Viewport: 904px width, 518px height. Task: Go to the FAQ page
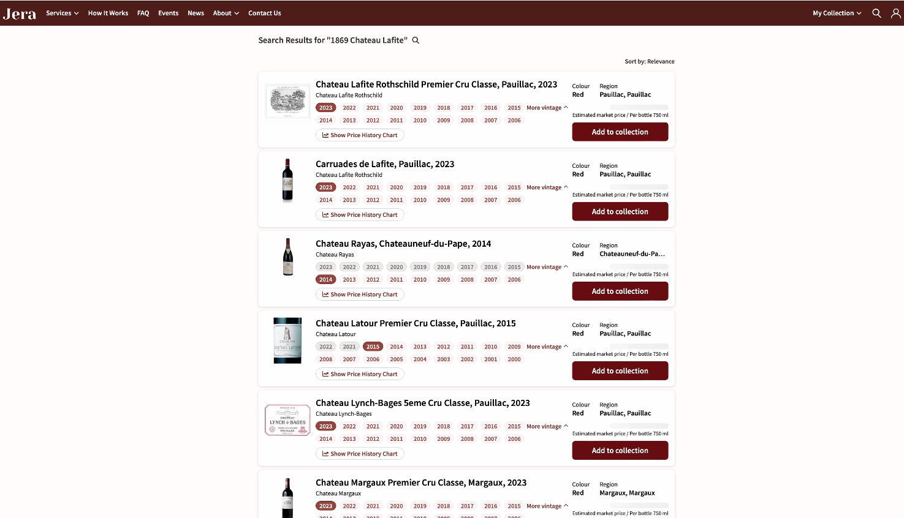pos(143,13)
